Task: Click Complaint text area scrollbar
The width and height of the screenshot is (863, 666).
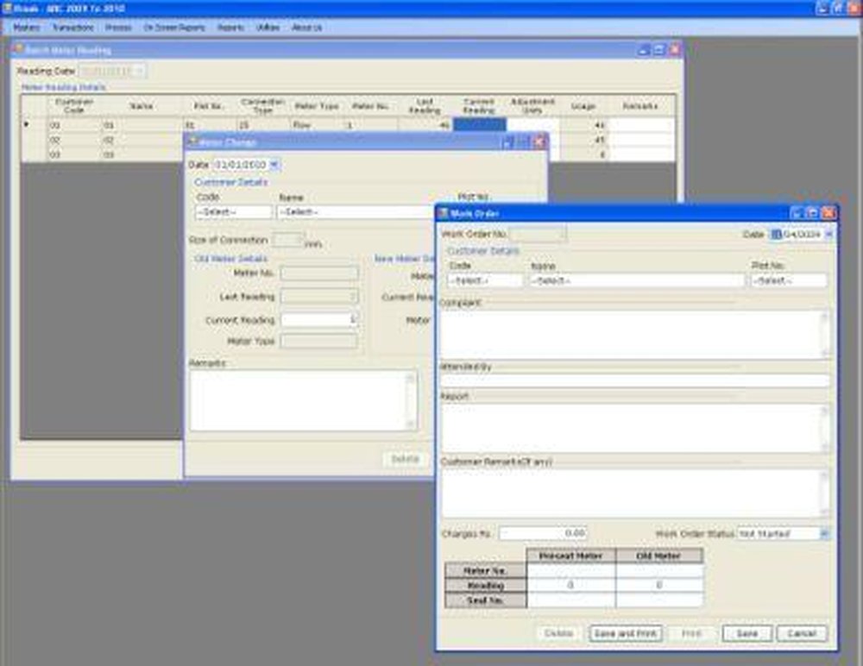Action: [825, 335]
